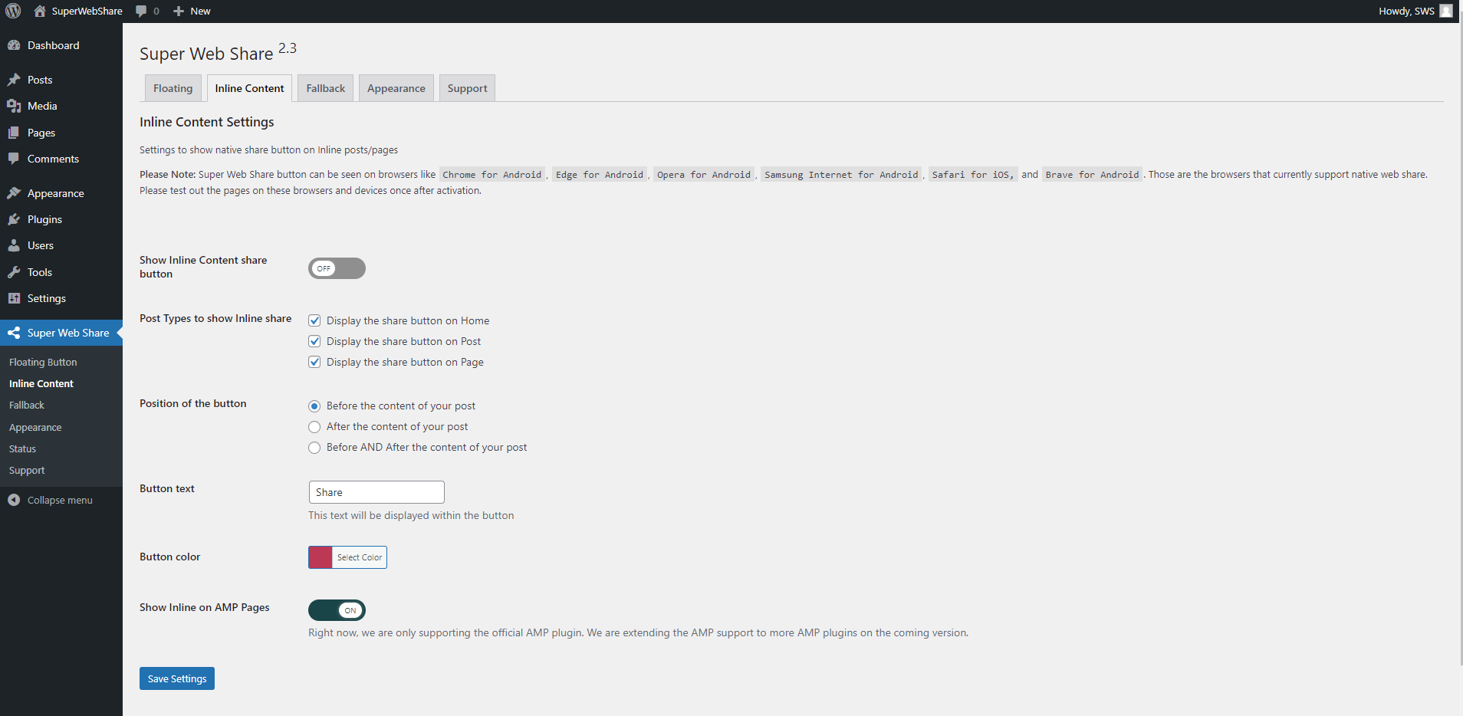
Task: Open Plugins menu label
Action: [44, 219]
